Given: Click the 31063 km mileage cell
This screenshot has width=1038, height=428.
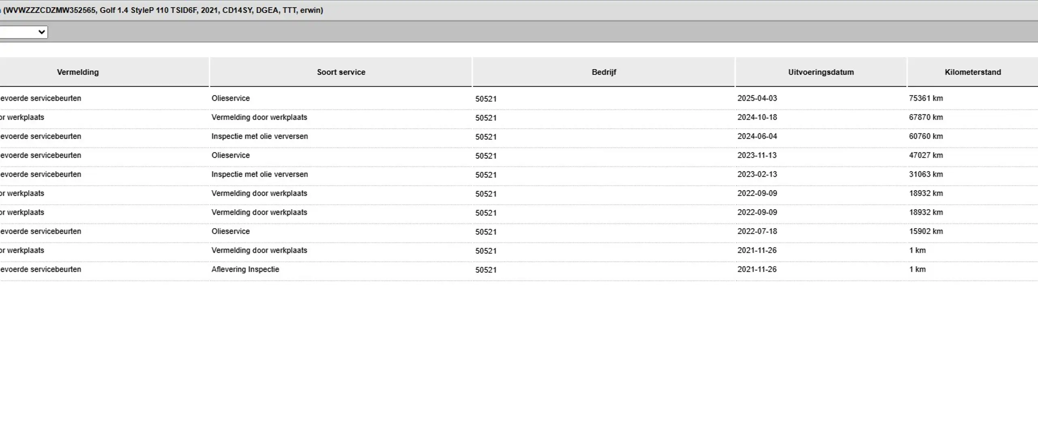Looking at the screenshot, I should coord(926,174).
